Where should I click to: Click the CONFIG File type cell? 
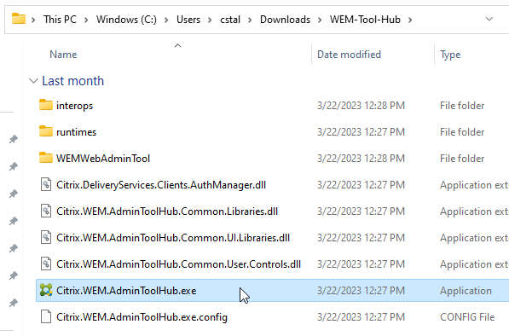467,317
